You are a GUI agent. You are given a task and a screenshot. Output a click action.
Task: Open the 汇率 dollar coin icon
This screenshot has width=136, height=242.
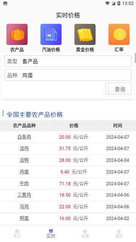coord(119,34)
